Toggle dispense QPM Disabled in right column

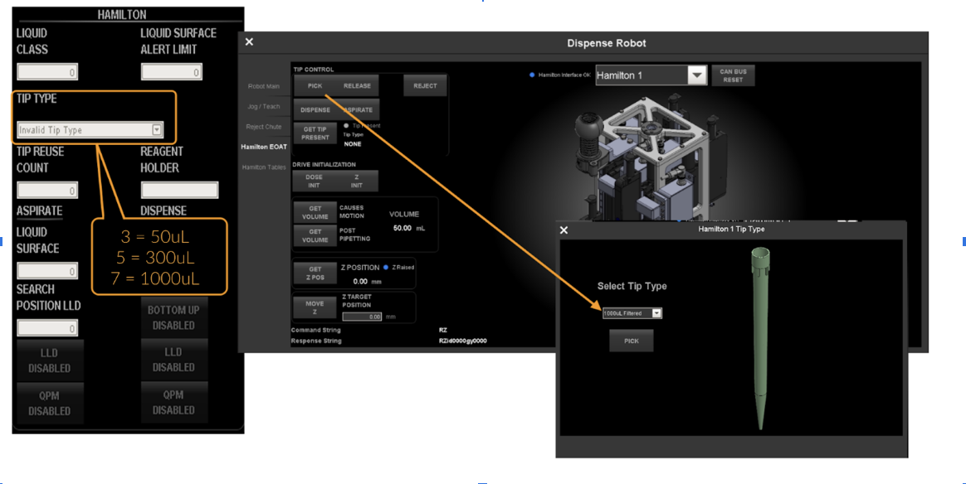[173, 402]
